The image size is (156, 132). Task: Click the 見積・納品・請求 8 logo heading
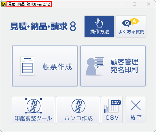43,27
